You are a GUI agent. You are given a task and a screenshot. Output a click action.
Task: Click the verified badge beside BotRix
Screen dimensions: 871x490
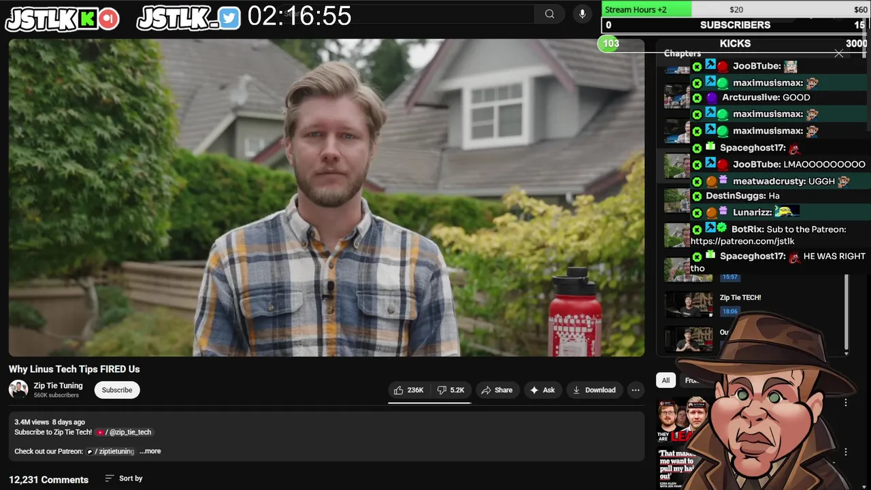pos(722,229)
